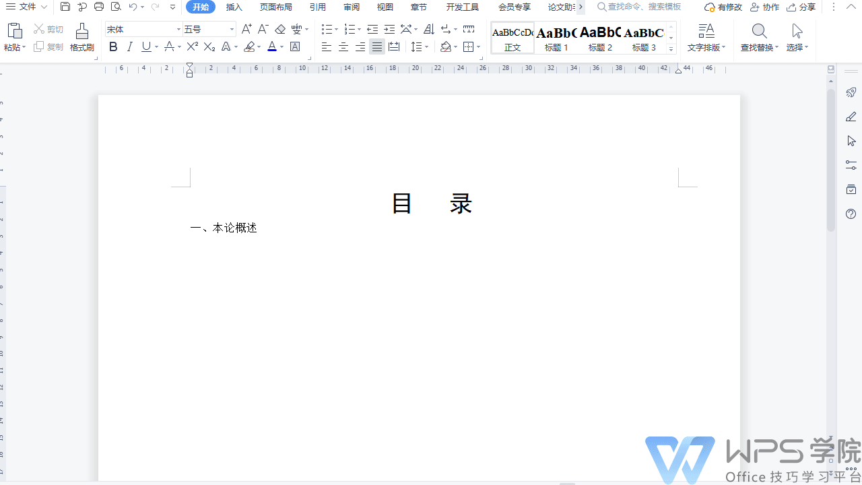The width and height of the screenshot is (862, 485).
Task: Increase indent icon
Action: coord(389,29)
